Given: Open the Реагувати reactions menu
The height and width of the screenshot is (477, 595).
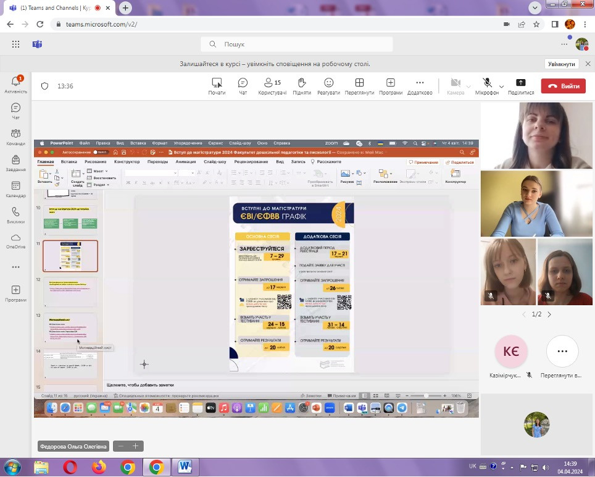Looking at the screenshot, I should tap(328, 86).
